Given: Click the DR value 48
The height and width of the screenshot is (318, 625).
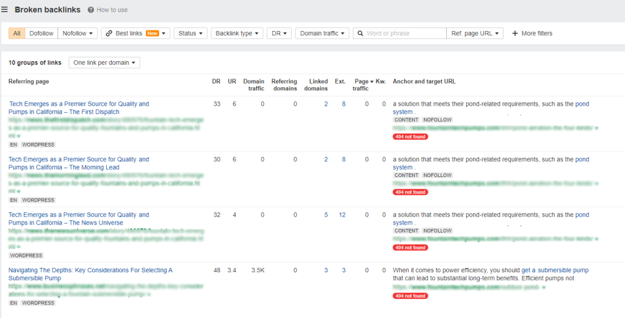Looking at the screenshot, I should (217, 270).
